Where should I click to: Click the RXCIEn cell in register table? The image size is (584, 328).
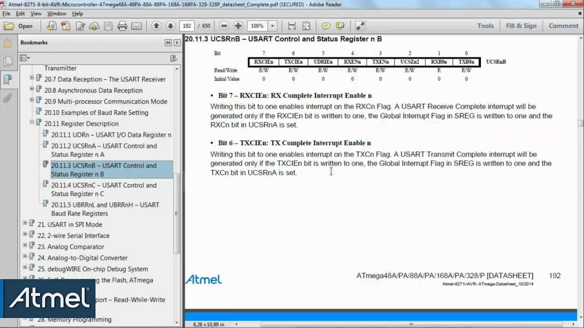click(x=264, y=61)
